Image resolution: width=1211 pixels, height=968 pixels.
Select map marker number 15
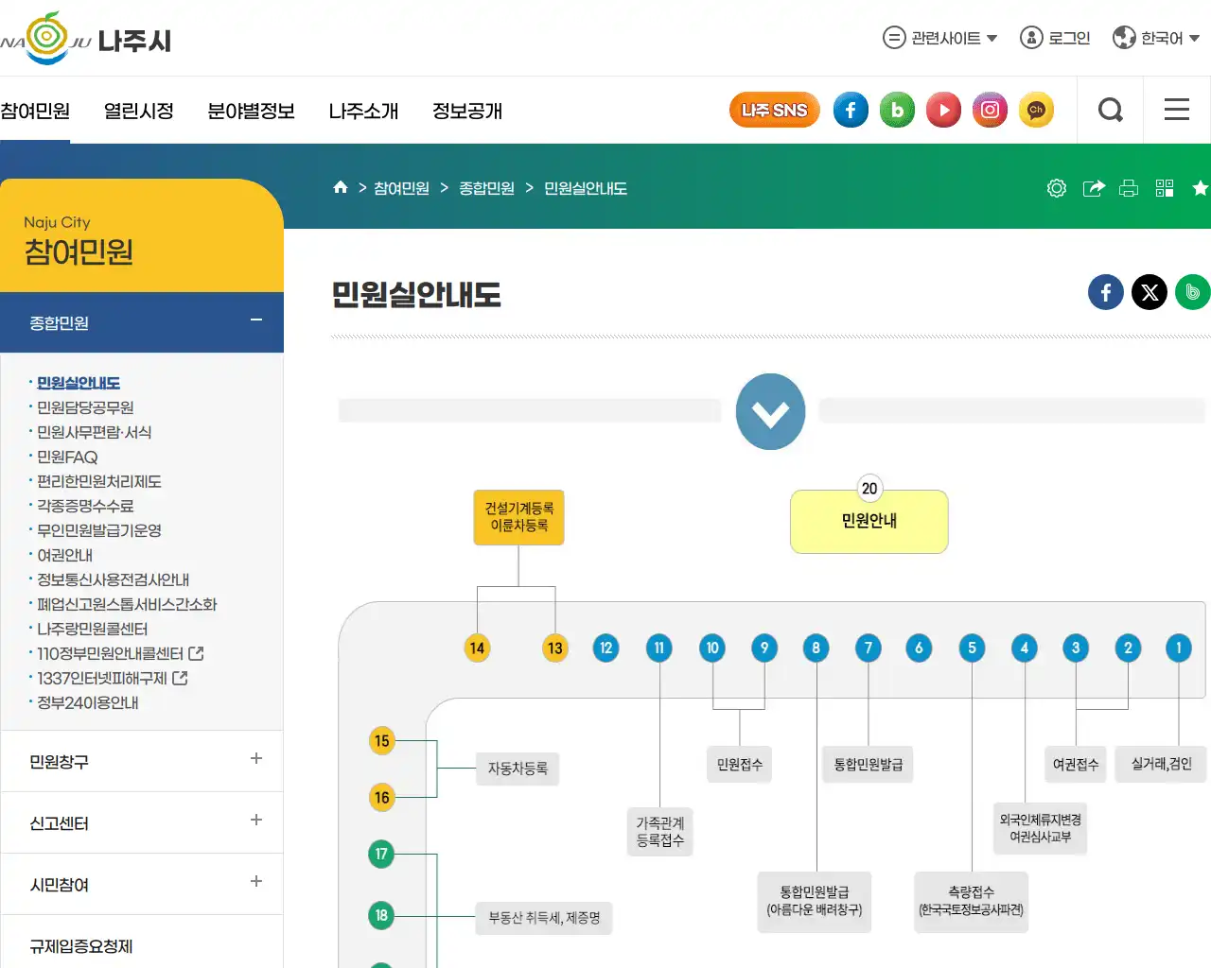tap(381, 741)
